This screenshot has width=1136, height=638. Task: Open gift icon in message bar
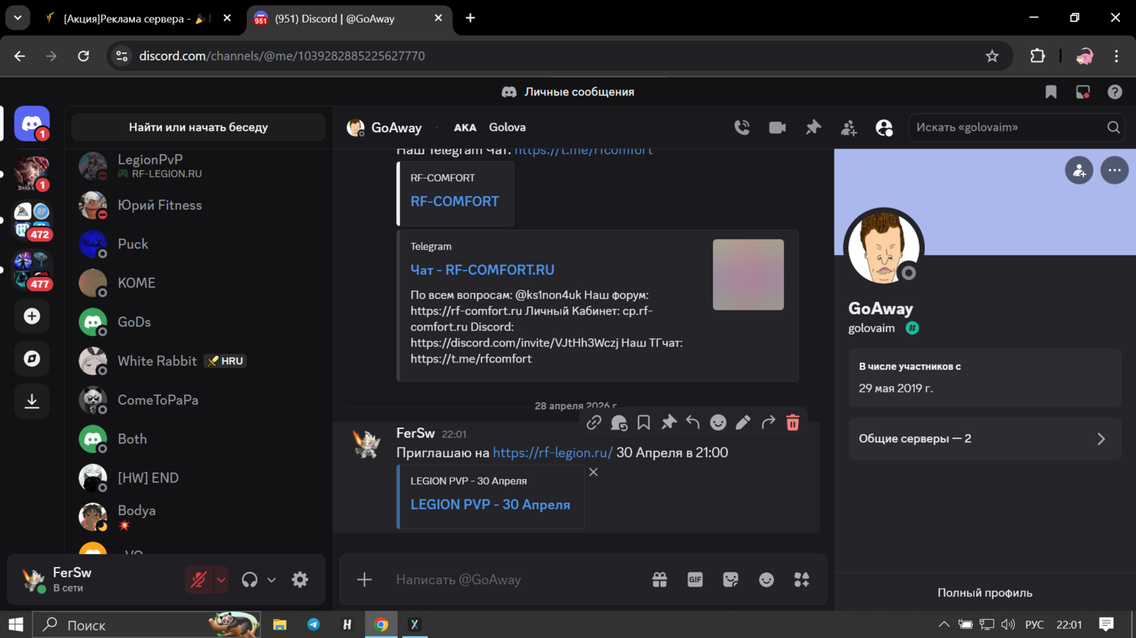click(660, 580)
